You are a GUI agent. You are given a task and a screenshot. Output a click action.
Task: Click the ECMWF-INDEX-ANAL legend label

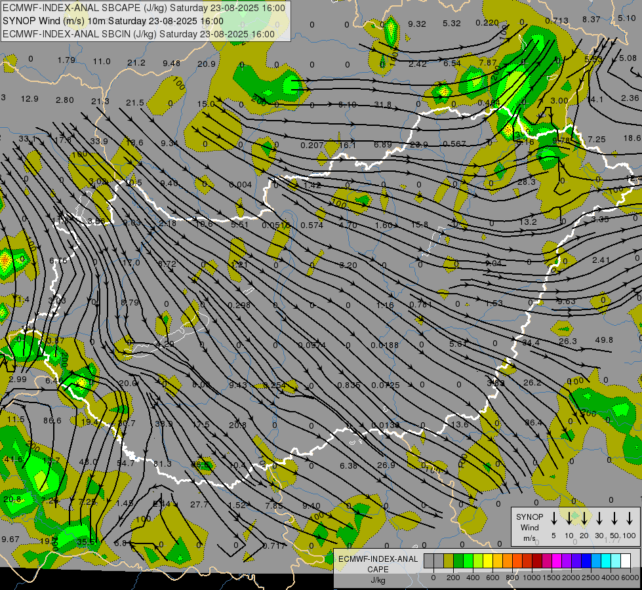(378, 559)
